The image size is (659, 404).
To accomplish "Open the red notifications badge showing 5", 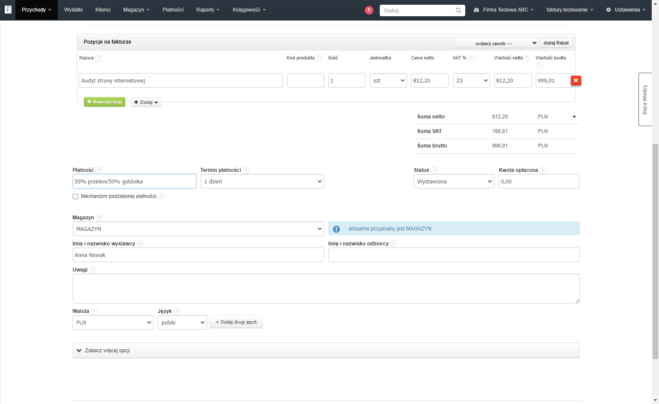I will click(369, 10).
